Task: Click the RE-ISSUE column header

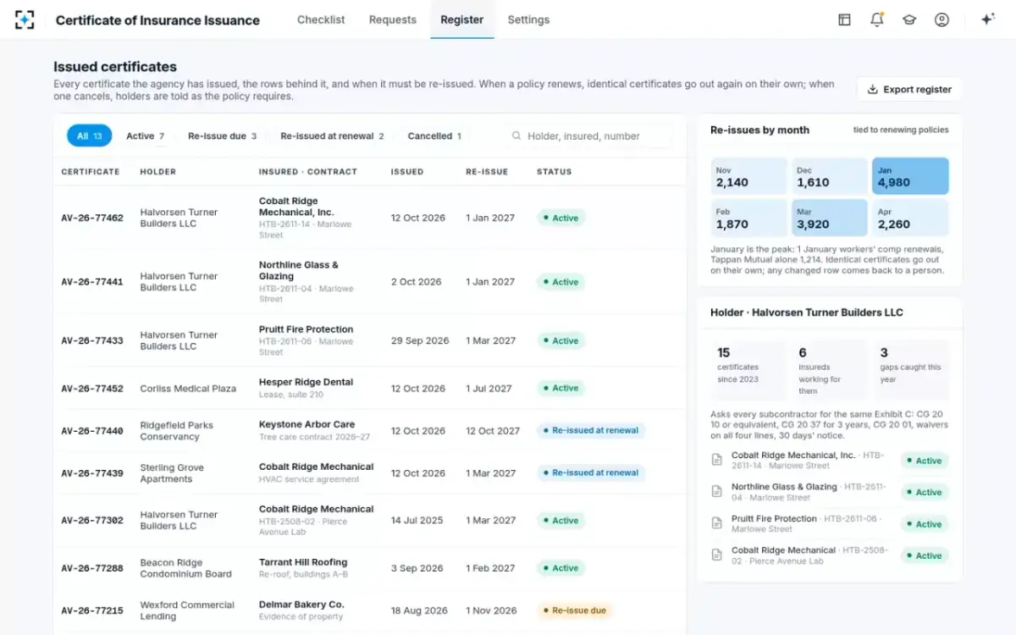Action: point(487,172)
